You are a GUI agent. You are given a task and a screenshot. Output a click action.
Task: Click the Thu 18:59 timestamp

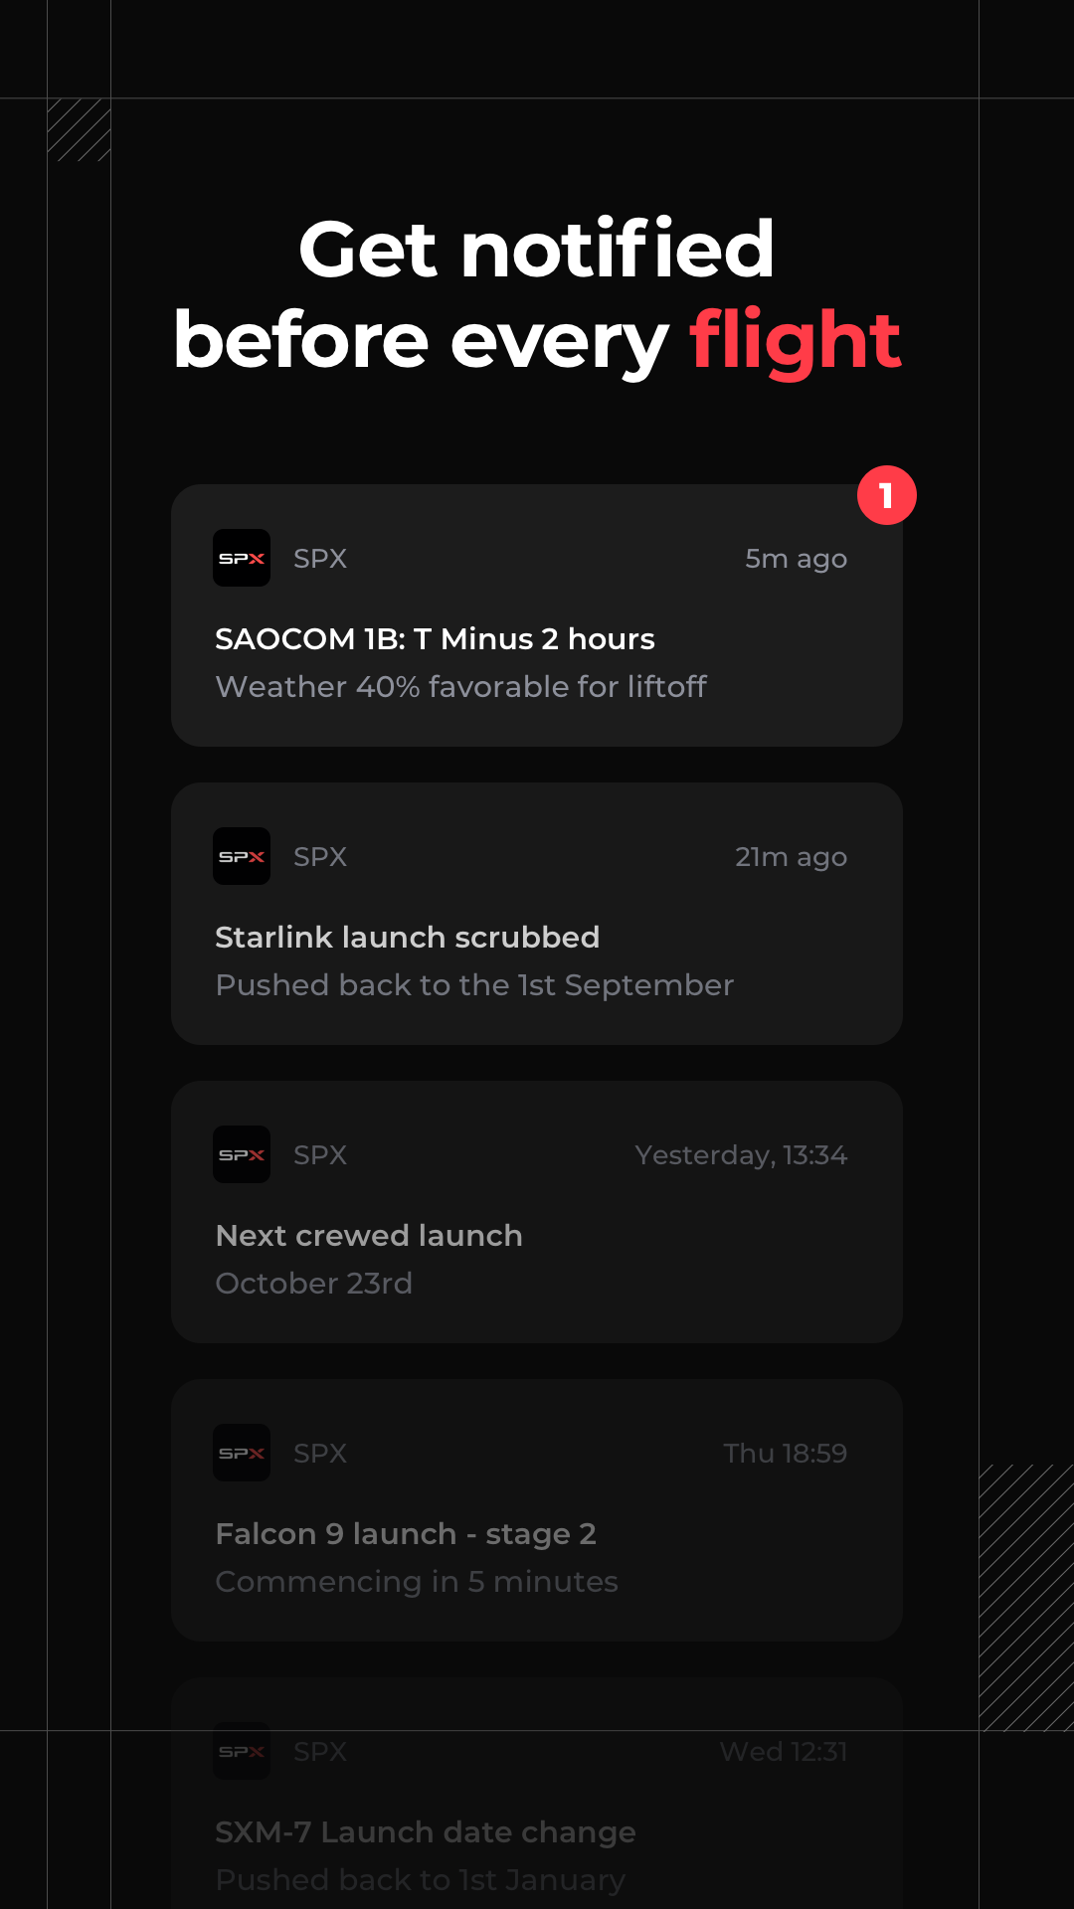785,1454
